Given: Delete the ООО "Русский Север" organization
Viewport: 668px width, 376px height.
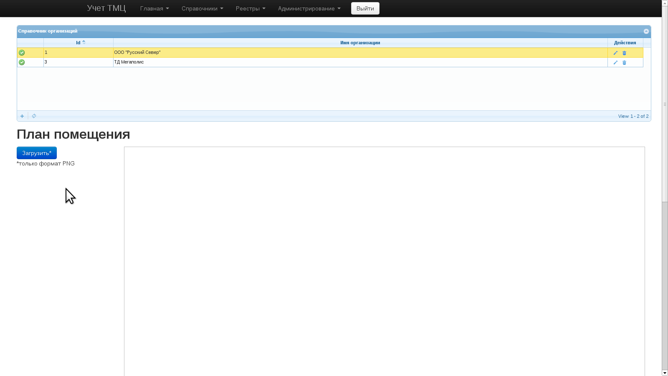Looking at the screenshot, I should 625,53.
